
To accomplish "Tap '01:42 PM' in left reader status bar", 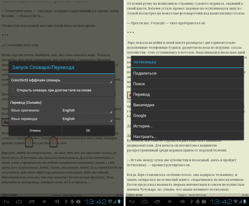I will tap(12, 195).
